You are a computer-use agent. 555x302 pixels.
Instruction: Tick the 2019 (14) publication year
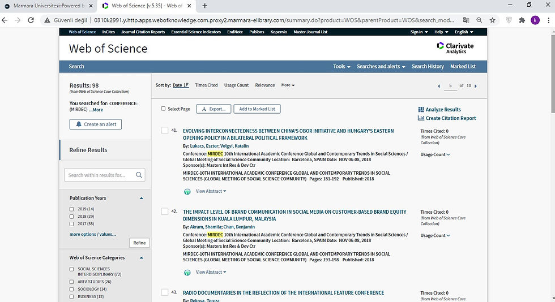[71, 209]
